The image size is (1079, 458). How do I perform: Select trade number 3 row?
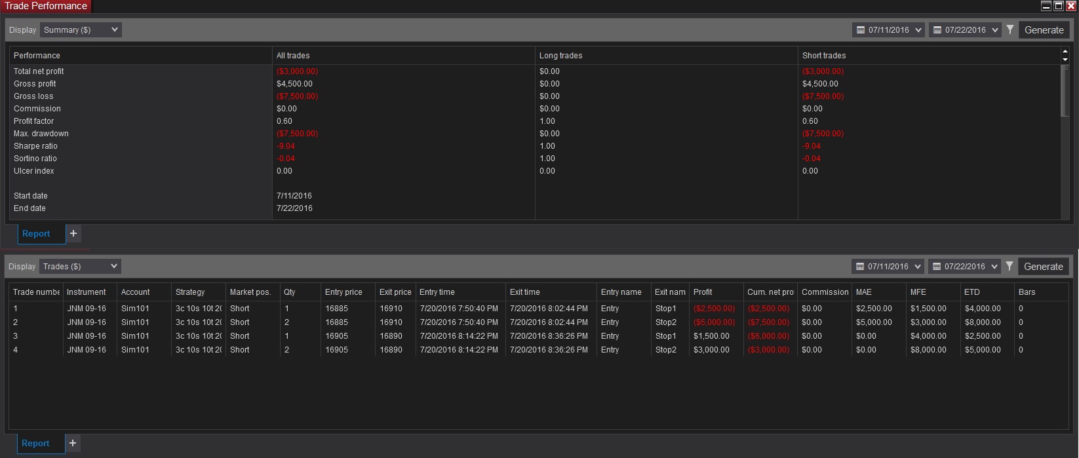click(539, 336)
